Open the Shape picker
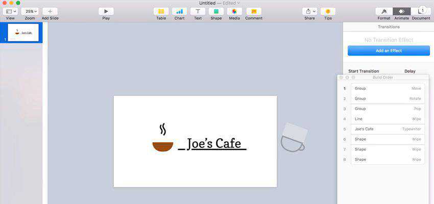The image size is (434, 204). (x=216, y=11)
